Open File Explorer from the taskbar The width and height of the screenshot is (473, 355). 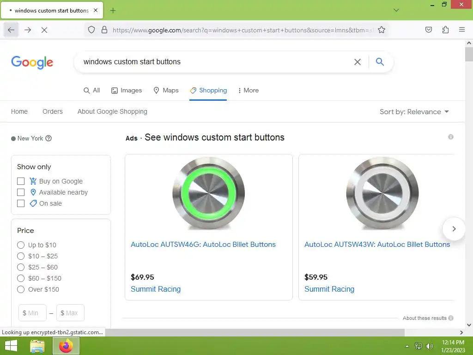(37, 346)
